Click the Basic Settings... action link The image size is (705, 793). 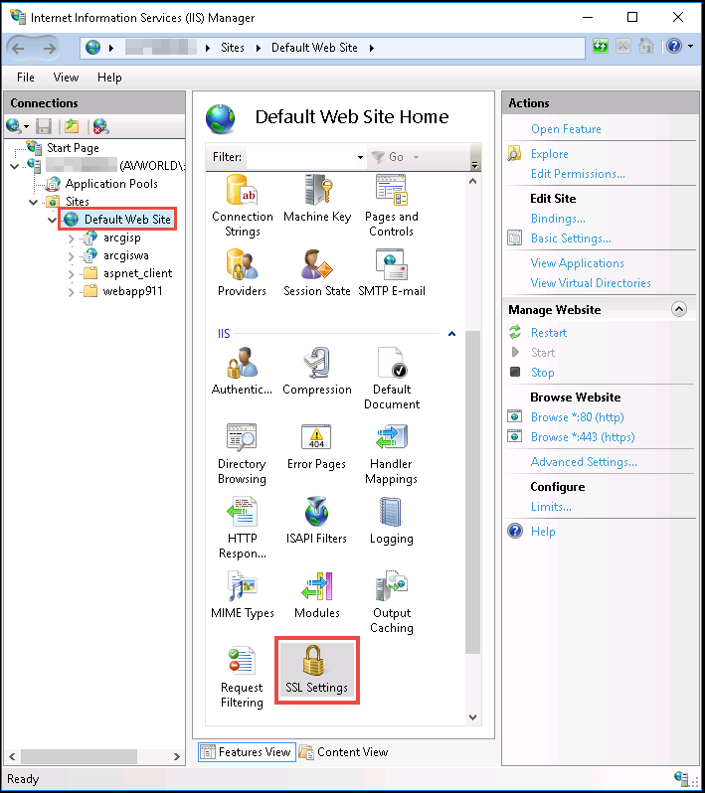(x=571, y=238)
